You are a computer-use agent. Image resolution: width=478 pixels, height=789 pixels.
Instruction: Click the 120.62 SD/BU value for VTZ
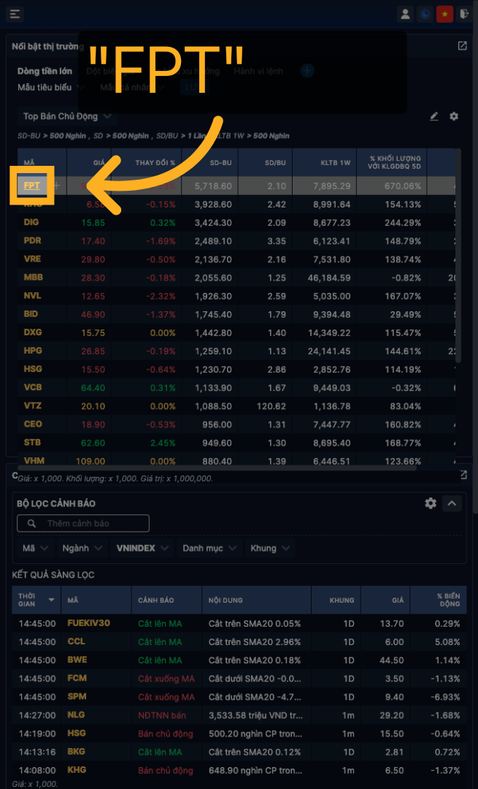coord(272,406)
